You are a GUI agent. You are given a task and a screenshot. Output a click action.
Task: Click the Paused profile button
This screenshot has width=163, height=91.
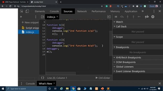click(154, 6)
